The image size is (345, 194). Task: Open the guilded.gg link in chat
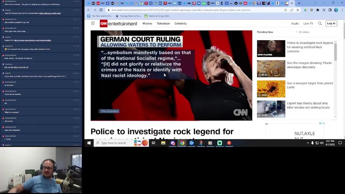click(52, 76)
